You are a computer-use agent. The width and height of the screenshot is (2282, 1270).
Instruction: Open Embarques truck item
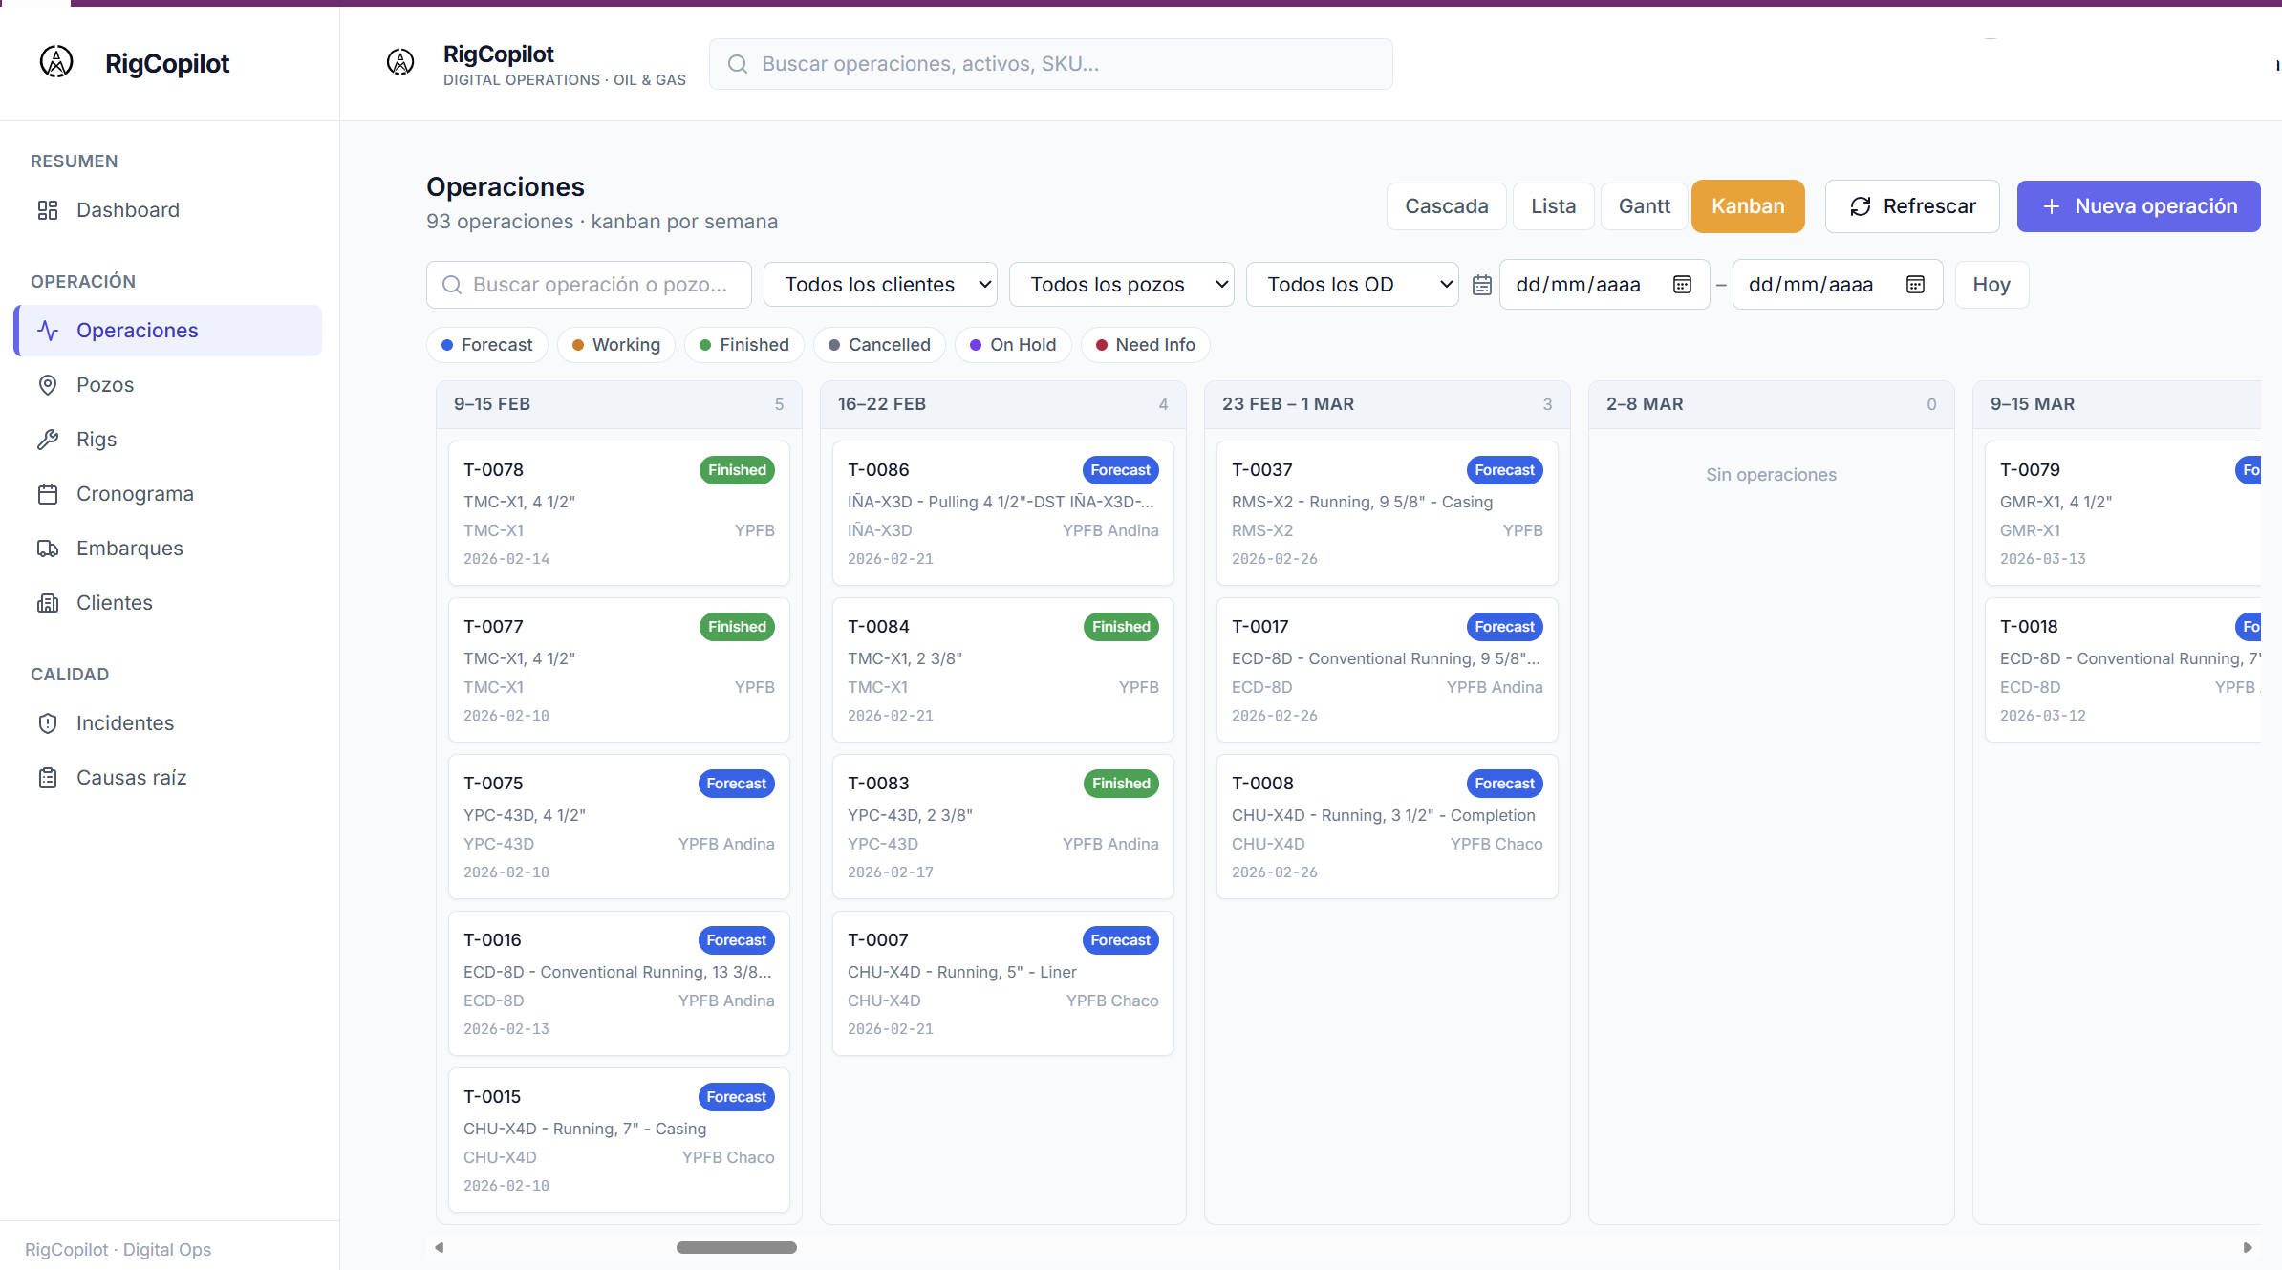(168, 549)
